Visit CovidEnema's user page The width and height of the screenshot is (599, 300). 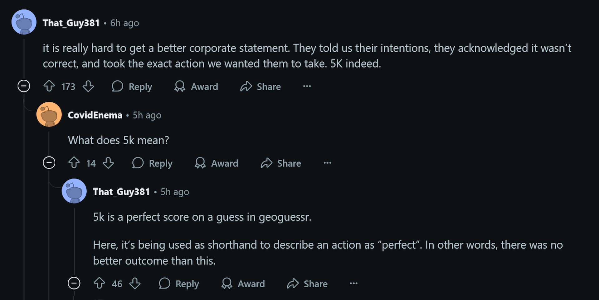95,115
